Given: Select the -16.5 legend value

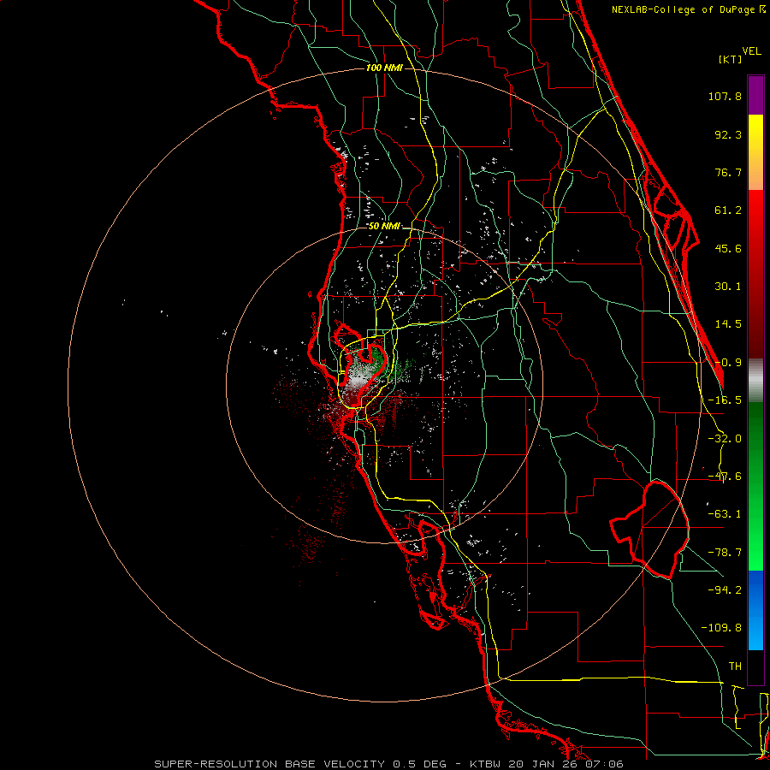Looking at the screenshot, I should 725,400.
